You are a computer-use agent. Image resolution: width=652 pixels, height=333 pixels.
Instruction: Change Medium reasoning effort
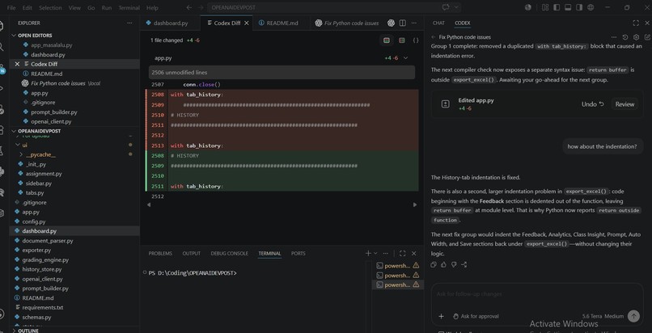(614, 316)
